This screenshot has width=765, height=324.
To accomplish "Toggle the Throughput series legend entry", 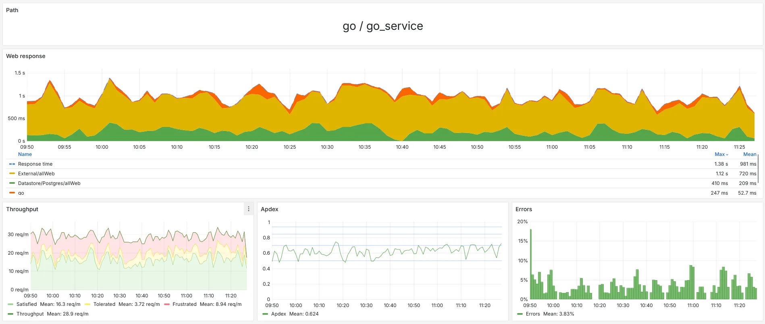I will point(30,314).
